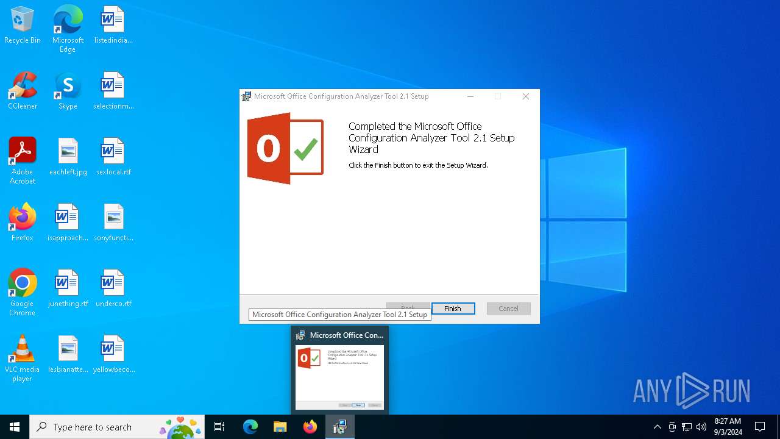Select the isapproach document icon
The height and width of the screenshot is (439, 780).
pos(68,223)
